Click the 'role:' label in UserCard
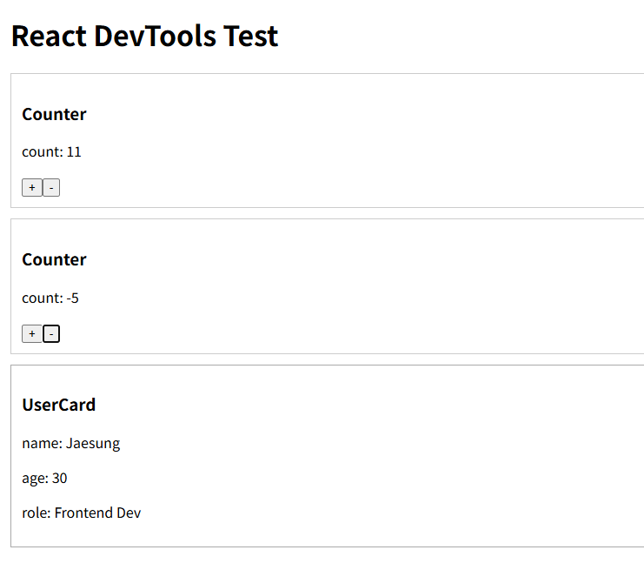Image resolution: width=644 pixels, height=570 pixels. 37,513
